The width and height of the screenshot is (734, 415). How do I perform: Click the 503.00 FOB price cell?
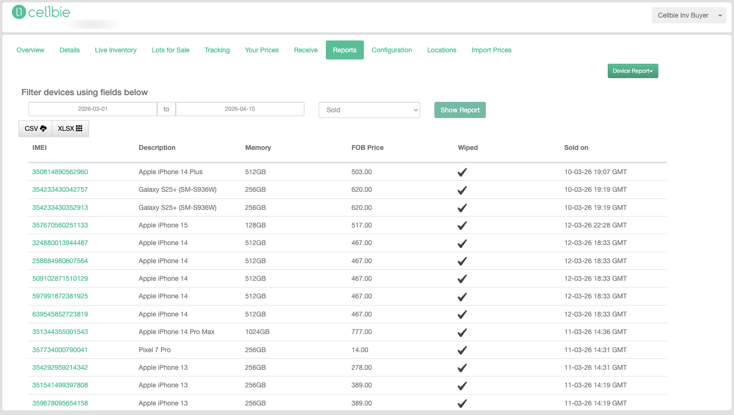point(362,172)
